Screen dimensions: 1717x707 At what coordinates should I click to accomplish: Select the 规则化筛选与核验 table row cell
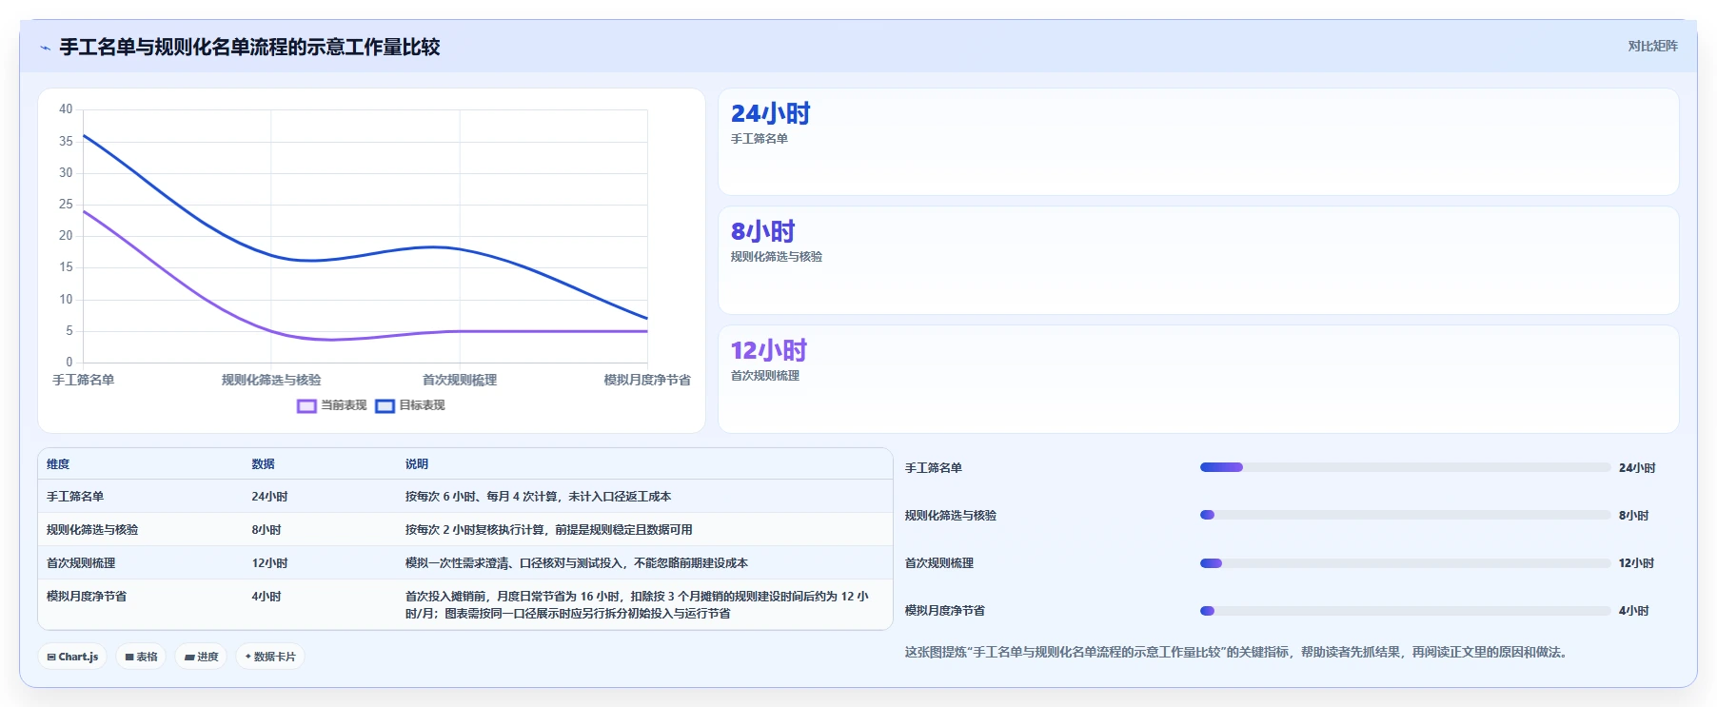tap(92, 530)
